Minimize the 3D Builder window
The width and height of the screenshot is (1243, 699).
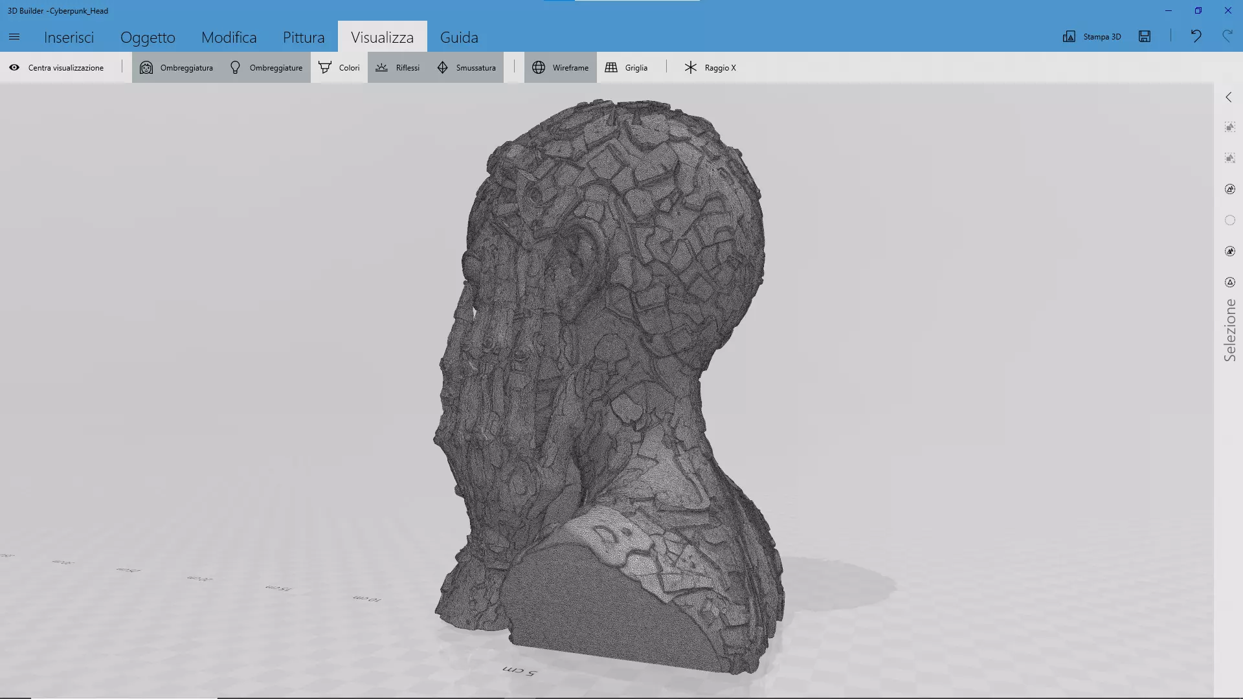1169,10
